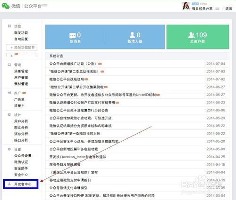The image size is (236, 200).
Task: Open the 每日经典分享 account name
Action: [x=202, y=8]
